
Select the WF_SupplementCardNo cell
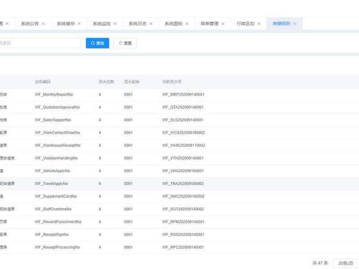tap(56, 196)
